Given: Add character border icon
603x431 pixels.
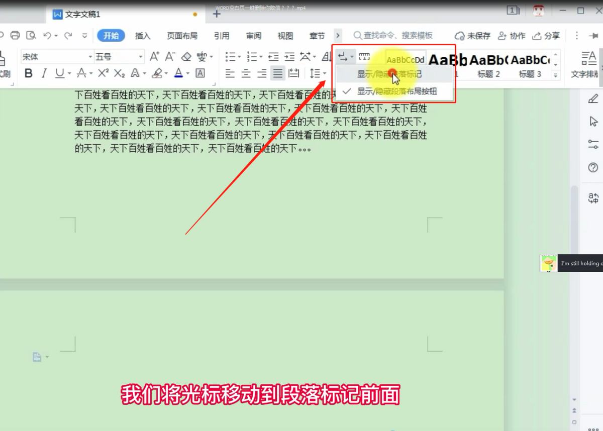Looking at the screenshot, I should (x=200, y=73).
